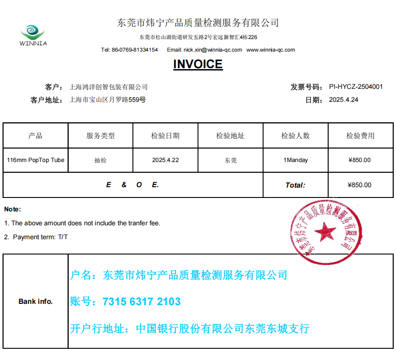Click the Total: label

[295, 185]
